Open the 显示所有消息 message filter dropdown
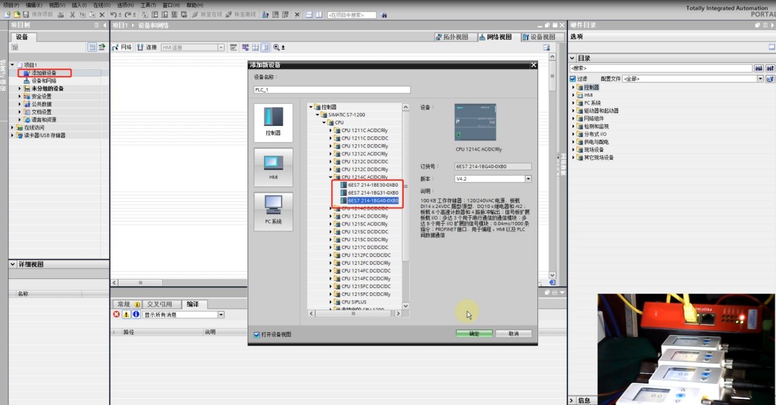 pos(222,314)
